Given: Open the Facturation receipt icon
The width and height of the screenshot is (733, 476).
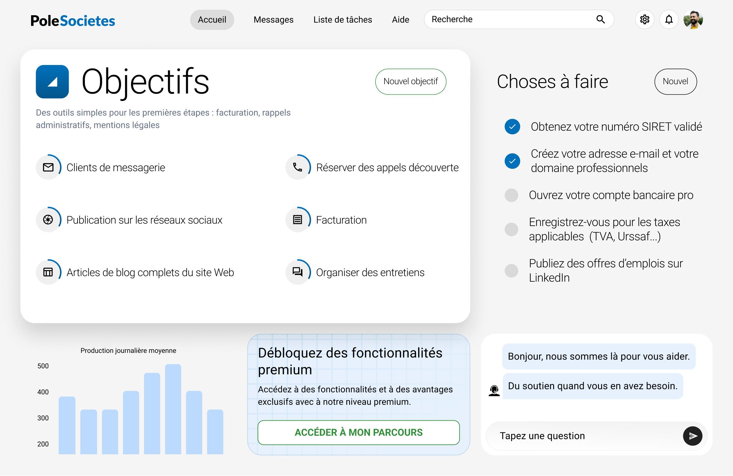Looking at the screenshot, I should [x=297, y=220].
